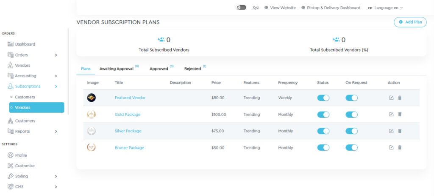Open the Dashboard sidebar icon
This screenshot has height=196, width=434.
[11, 44]
